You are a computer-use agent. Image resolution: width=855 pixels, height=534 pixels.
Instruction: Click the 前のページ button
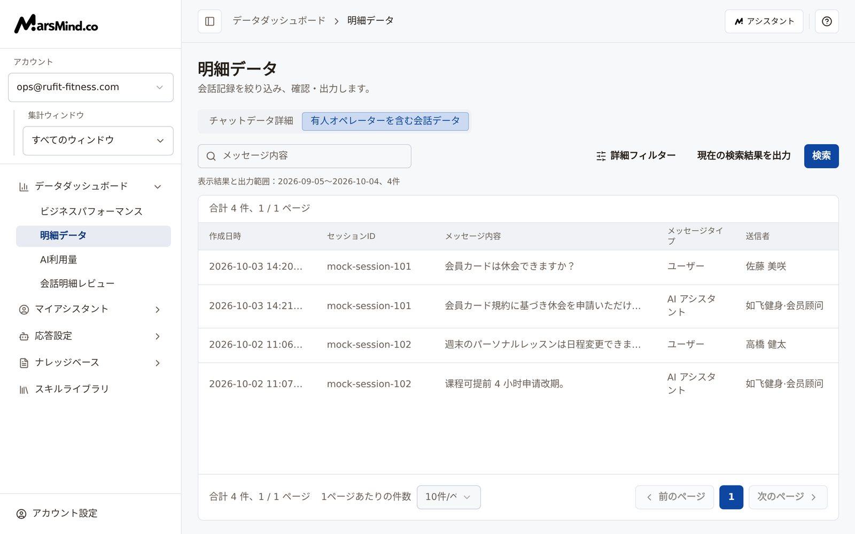[674, 497]
